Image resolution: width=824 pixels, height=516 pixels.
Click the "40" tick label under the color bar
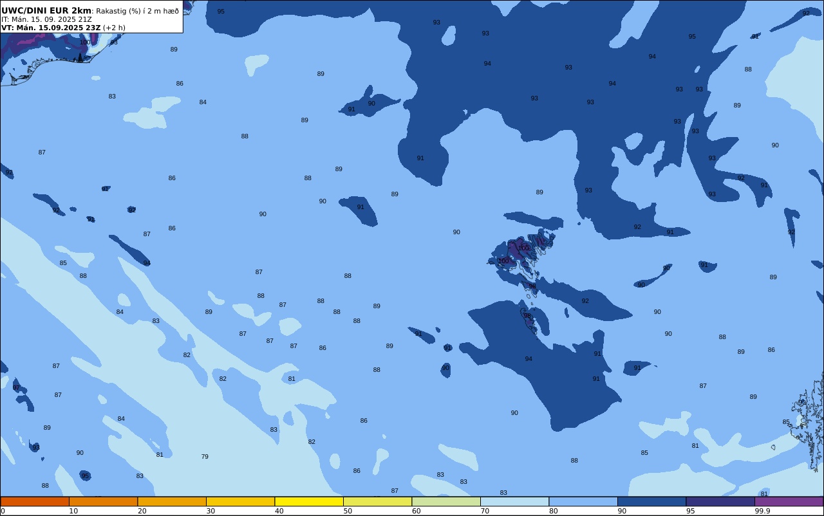pos(279,511)
